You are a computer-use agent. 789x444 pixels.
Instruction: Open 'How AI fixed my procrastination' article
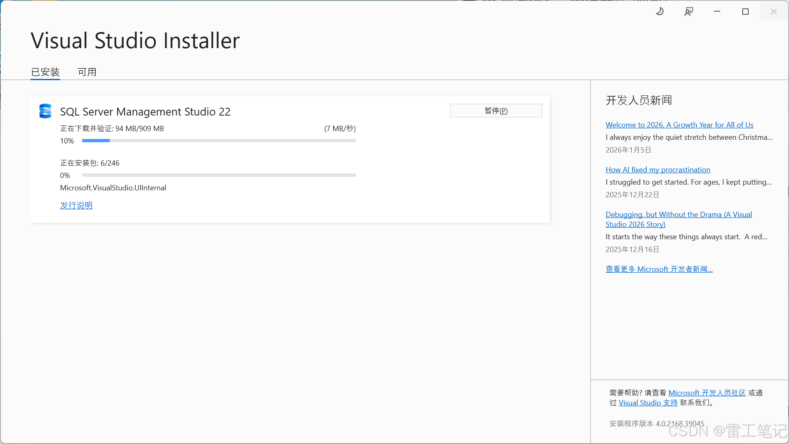657,169
